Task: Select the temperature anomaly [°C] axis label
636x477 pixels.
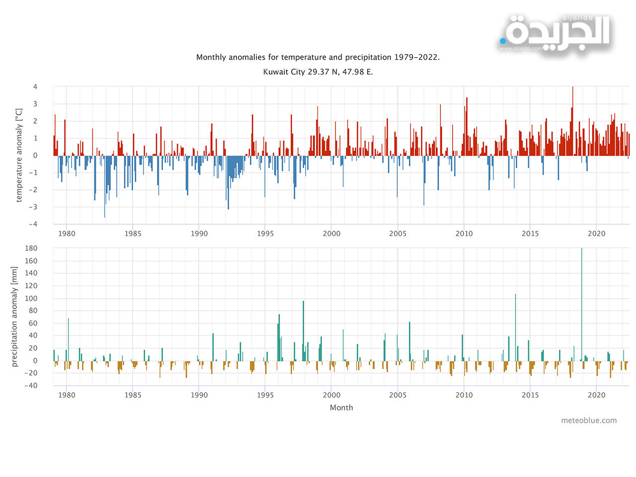Action: (19, 155)
